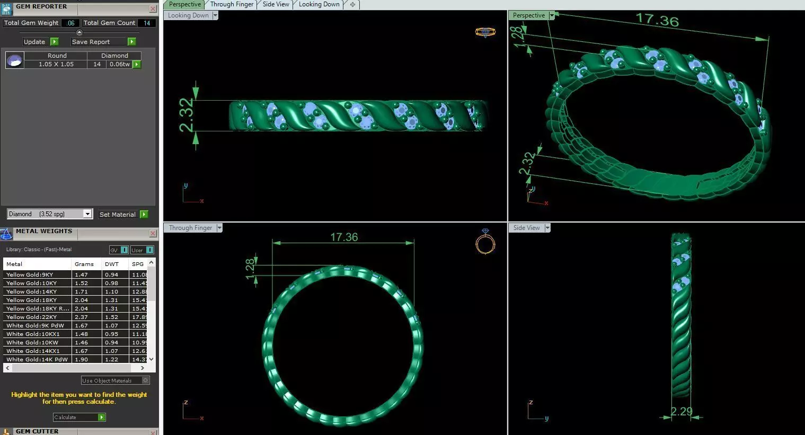The height and width of the screenshot is (435, 805).
Task: Click green arrow beside Set Material
Action: tap(144, 215)
